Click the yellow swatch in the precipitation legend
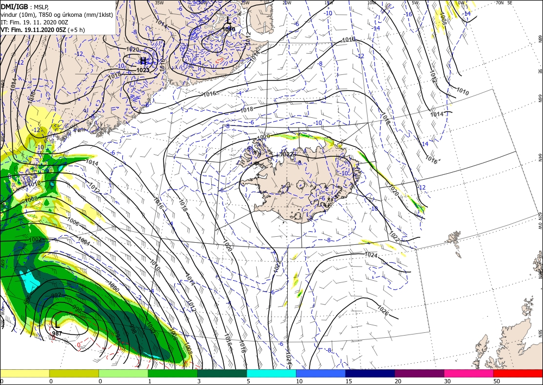The height and width of the screenshot is (385, 543). click(x=24, y=373)
